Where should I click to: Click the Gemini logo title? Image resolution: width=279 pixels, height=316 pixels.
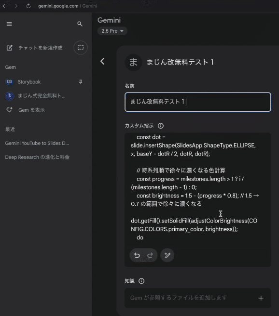pyautogui.click(x=109, y=20)
